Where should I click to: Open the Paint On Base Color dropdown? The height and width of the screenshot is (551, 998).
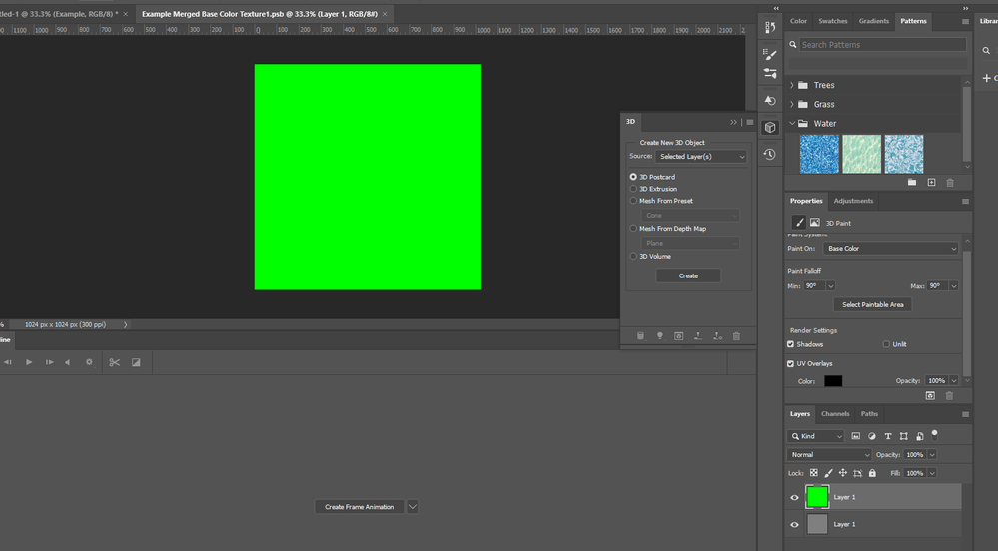[x=891, y=249]
